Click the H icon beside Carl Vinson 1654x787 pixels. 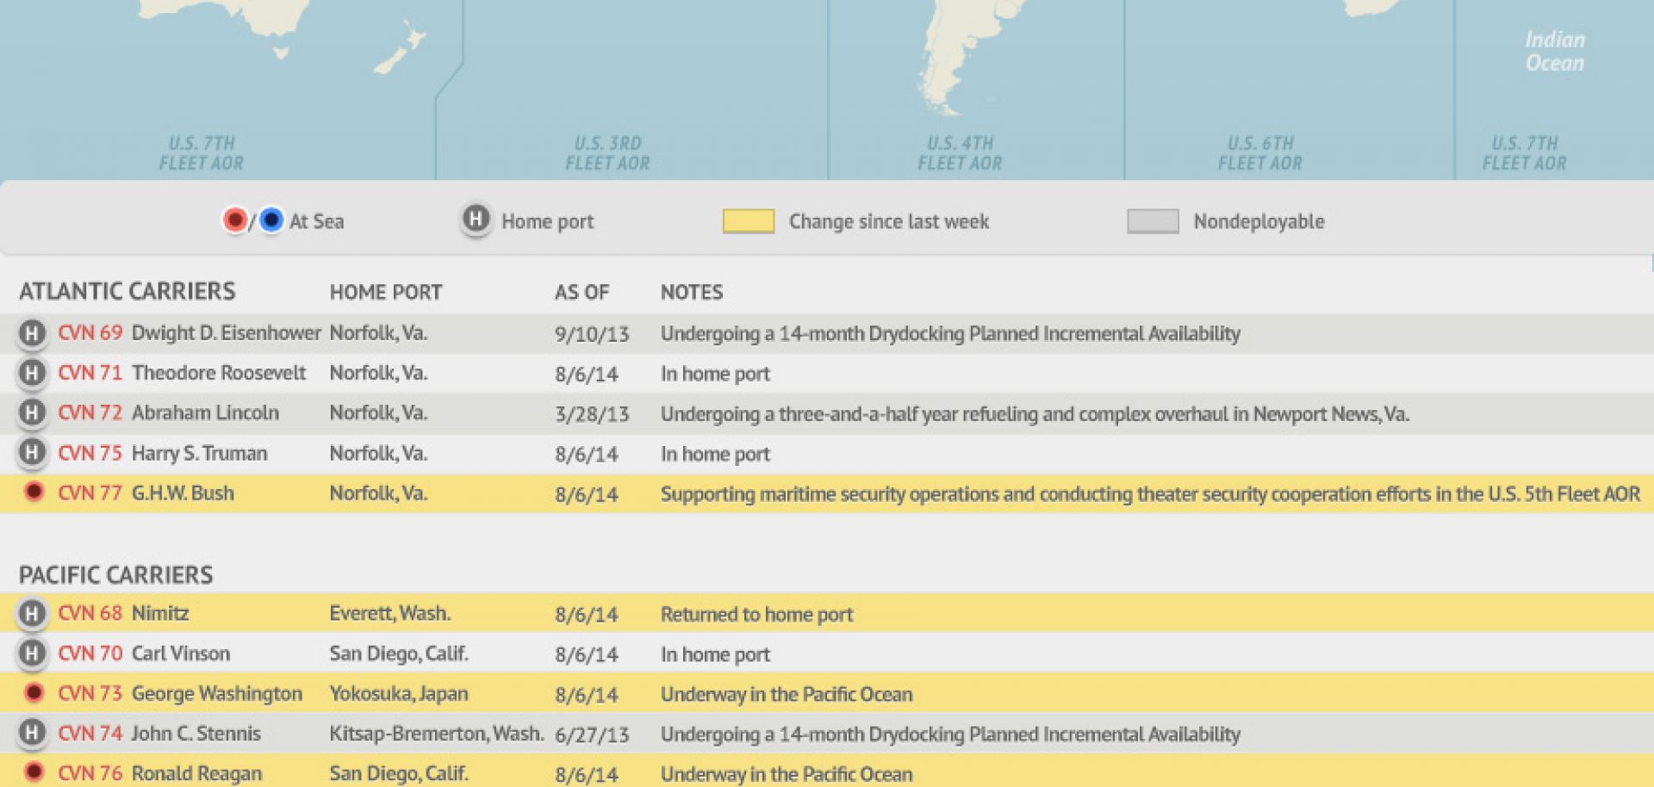(x=32, y=654)
